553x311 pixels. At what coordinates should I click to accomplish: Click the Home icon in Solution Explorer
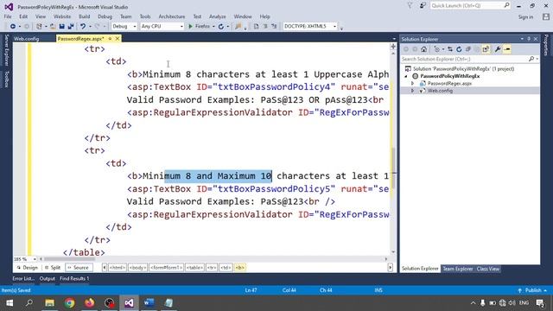tap(424, 49)
